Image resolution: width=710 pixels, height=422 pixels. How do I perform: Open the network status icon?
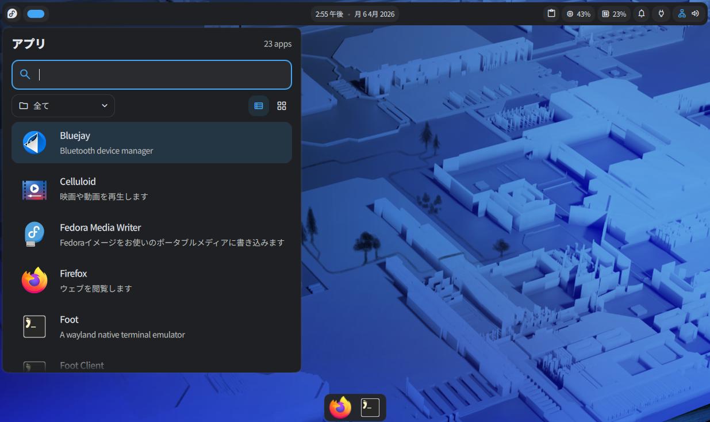tap(682, 14)
